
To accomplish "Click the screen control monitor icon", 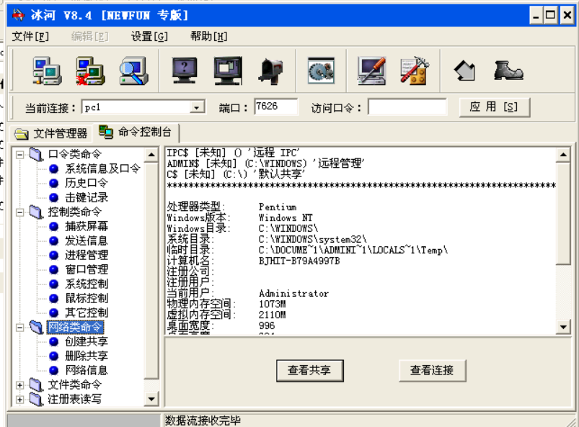I will click(228, 71).
